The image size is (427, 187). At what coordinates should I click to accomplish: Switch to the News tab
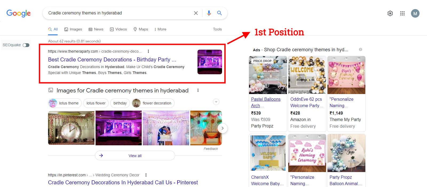96,29
